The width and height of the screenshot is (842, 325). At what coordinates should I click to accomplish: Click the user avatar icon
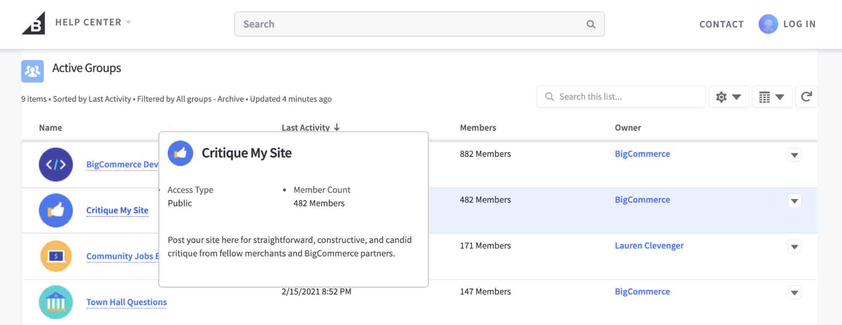[768, 24]
